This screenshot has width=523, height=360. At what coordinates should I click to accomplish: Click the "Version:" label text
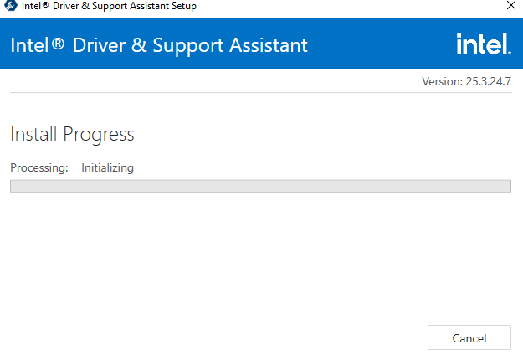coord(443,81)
